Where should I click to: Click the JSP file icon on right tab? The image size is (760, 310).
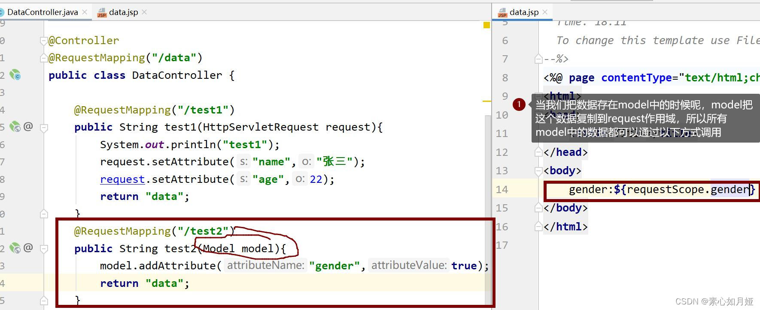pyautogui.click(x=502, y=12)
